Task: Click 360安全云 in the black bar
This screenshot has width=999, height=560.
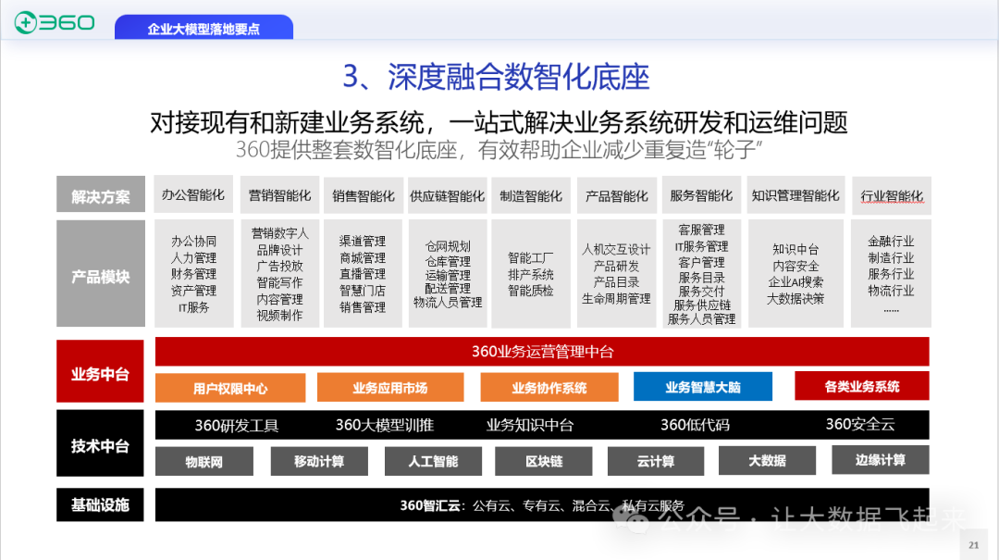Action: (860, 424)
